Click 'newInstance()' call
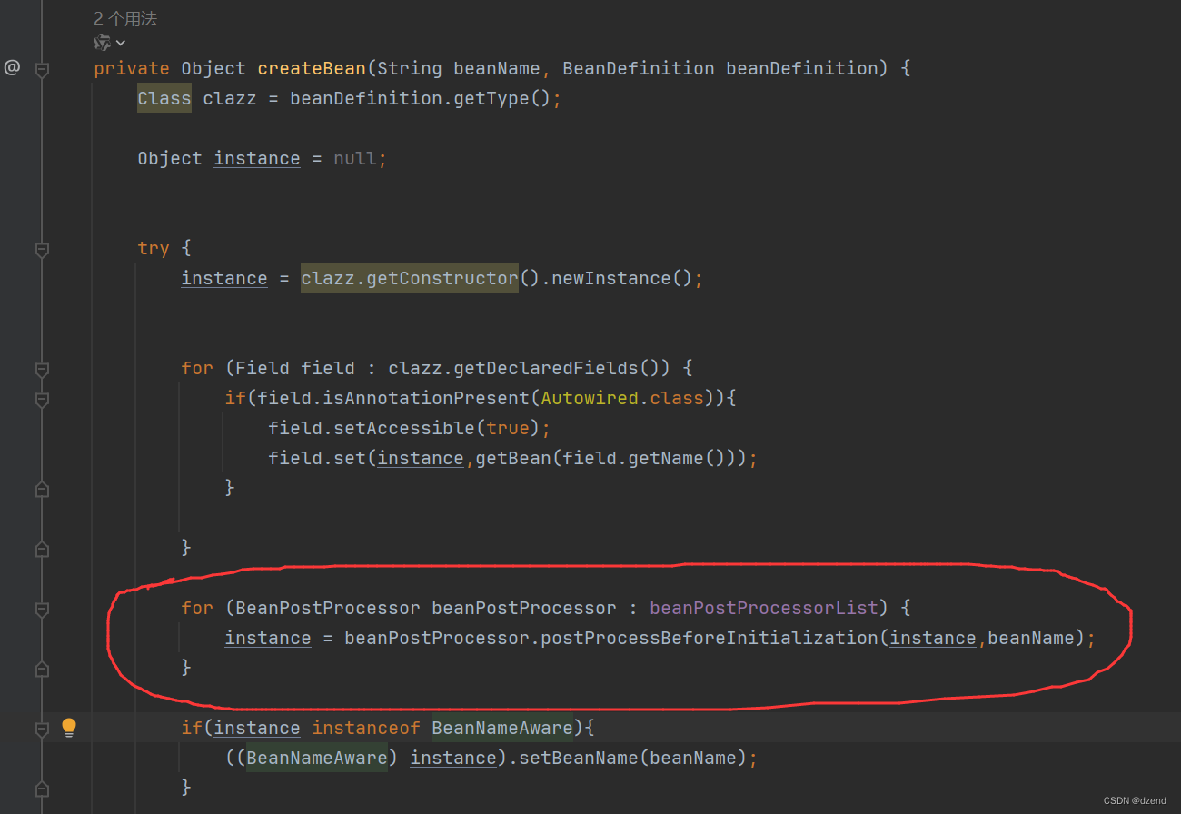Viewport: 1181px width, 814px height. (x=621, y=278)
